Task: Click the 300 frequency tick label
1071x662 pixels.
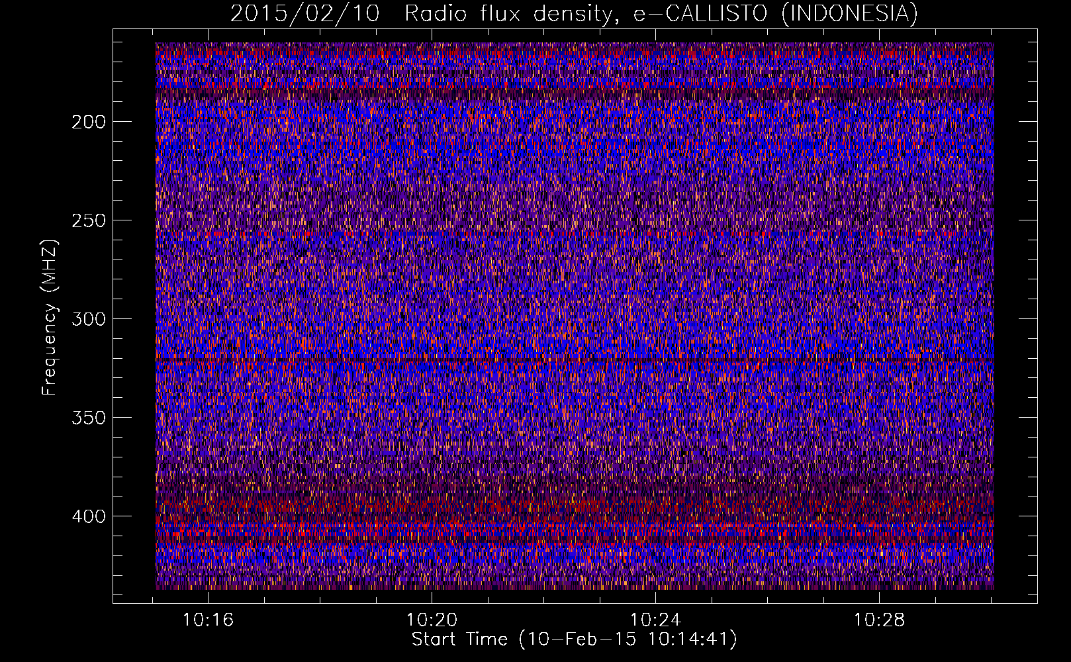Action: (x=88, y=319)
